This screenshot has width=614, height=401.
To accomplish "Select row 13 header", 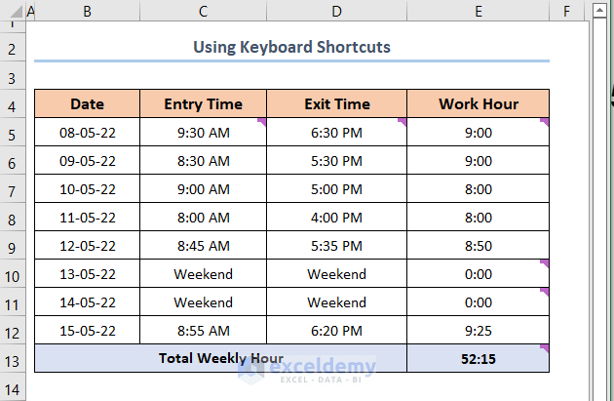I will (x=12, y=359).
